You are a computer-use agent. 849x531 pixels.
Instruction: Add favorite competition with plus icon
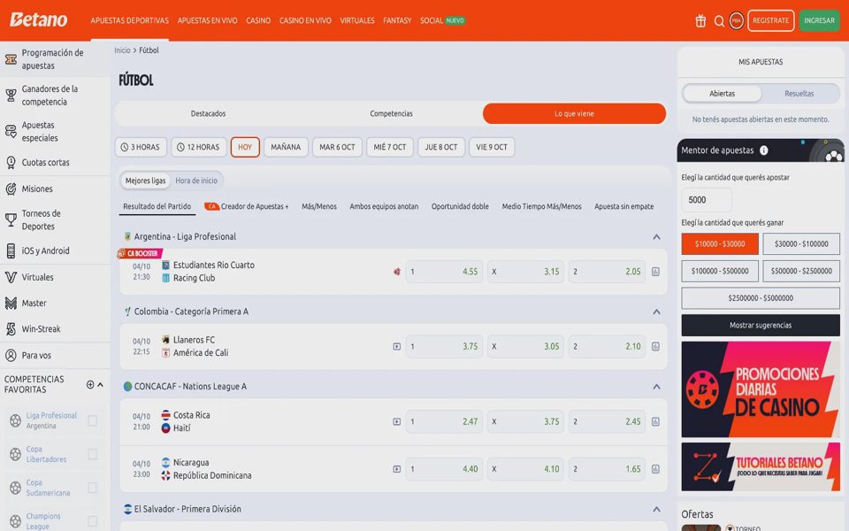point(90,384)
